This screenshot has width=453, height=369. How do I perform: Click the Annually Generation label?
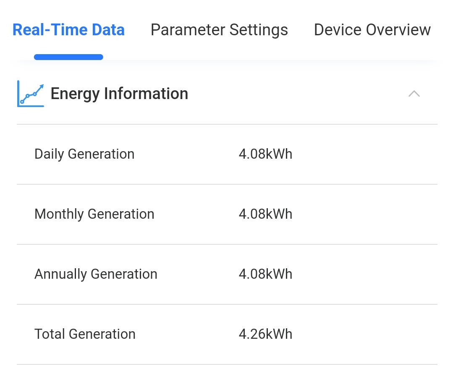click(96, 274)
